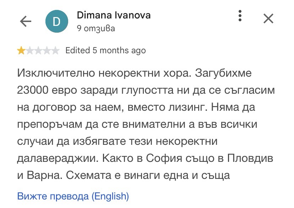
Task: Open the three-dot more options menu
Action: coord(240,16)
